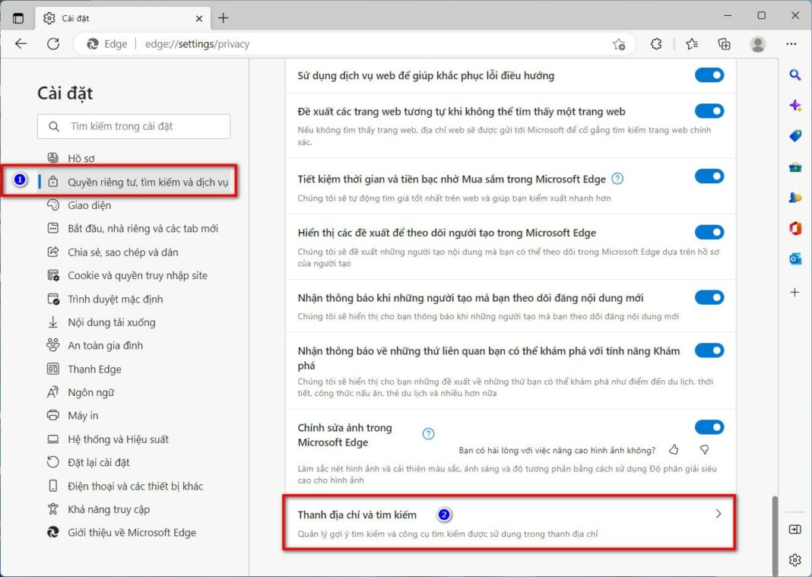Toggle Sử dụng dịch vụ web khắc phục lỗi điều hướng

709,75
